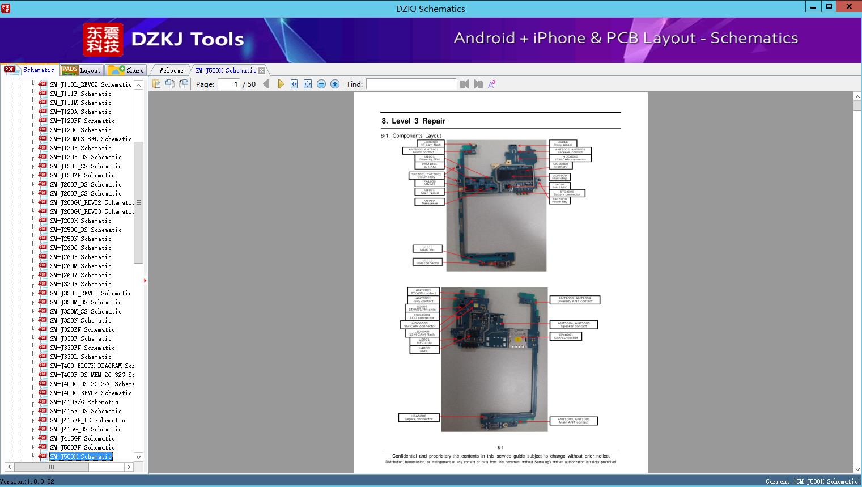
Task: Open SM-J320H_REV03 Schematic
Action: pyautogui.click(x=91, y=293)
